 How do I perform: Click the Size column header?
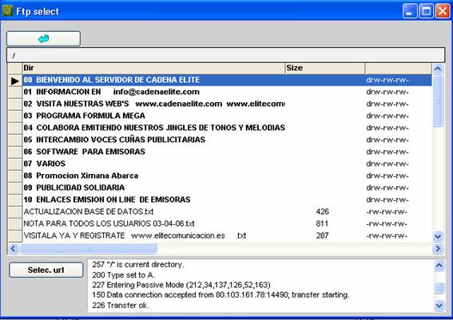[324, 68]
